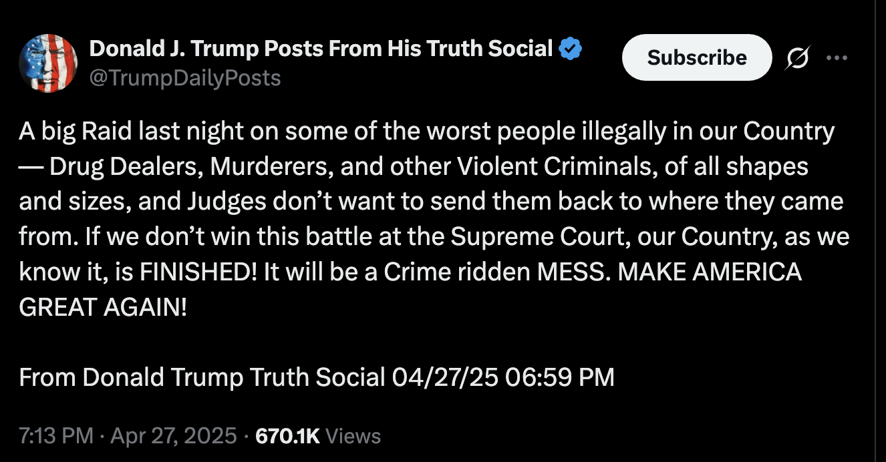Click the blue verified checkmark badge
The height and width of the screenshot is (462, 886).
click(571, 48)
